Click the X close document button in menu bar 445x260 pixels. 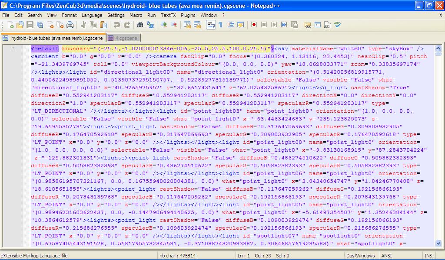coord(441,15)
